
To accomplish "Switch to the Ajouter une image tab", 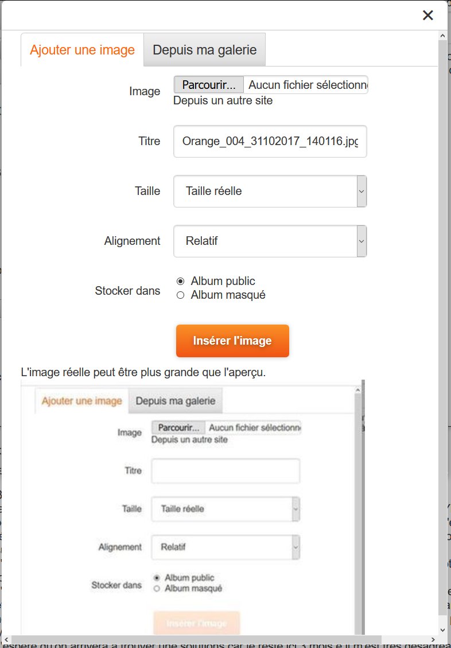I will pyautogui.click(x=82, y=49).
